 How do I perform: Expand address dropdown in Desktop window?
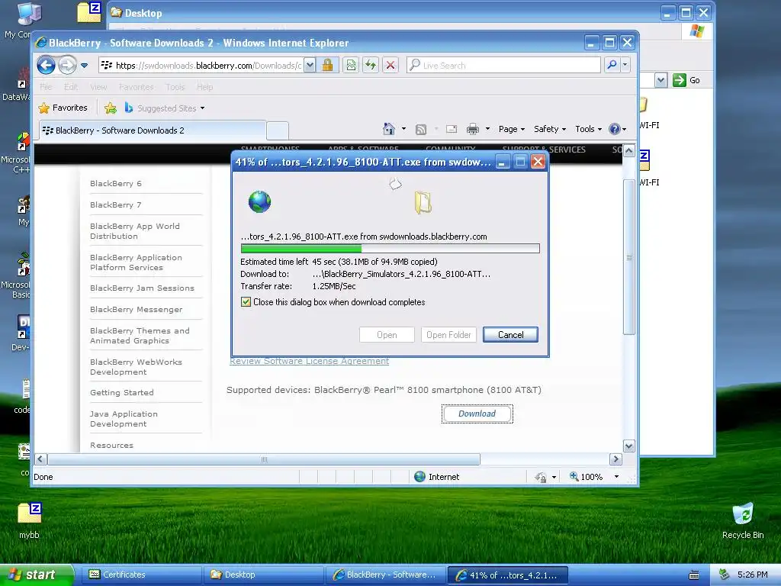click(660, 80)
